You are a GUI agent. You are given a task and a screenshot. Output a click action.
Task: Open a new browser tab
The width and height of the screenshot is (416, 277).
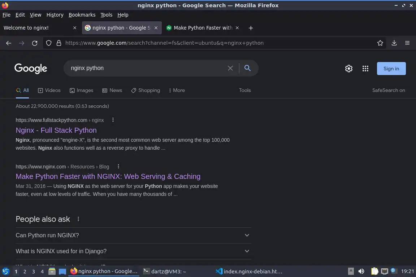pyautogui.click(x=251, y=28)
